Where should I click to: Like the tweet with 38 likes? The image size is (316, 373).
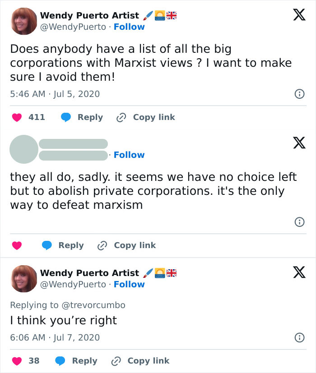17,361
